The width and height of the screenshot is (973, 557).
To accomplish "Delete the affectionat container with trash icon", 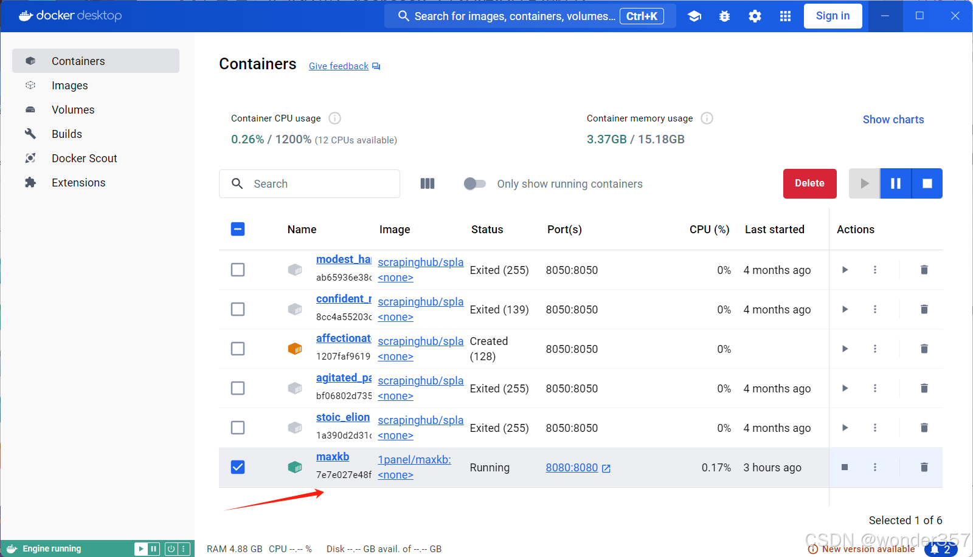I will (x=924, y=349).
